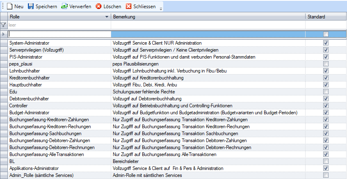This screenshot has width=347, height=179.
Task: Uncheck Standard for Budget-Administrator
Action: click(x=326, y=113)
